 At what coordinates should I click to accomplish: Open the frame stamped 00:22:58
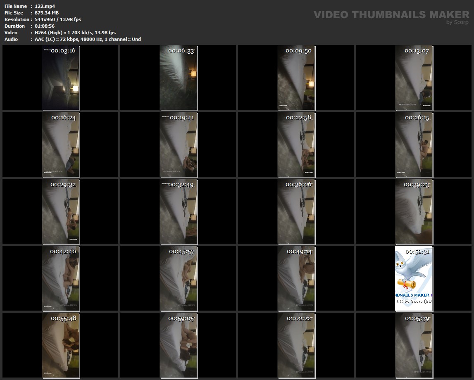click(x=296, y=145)
